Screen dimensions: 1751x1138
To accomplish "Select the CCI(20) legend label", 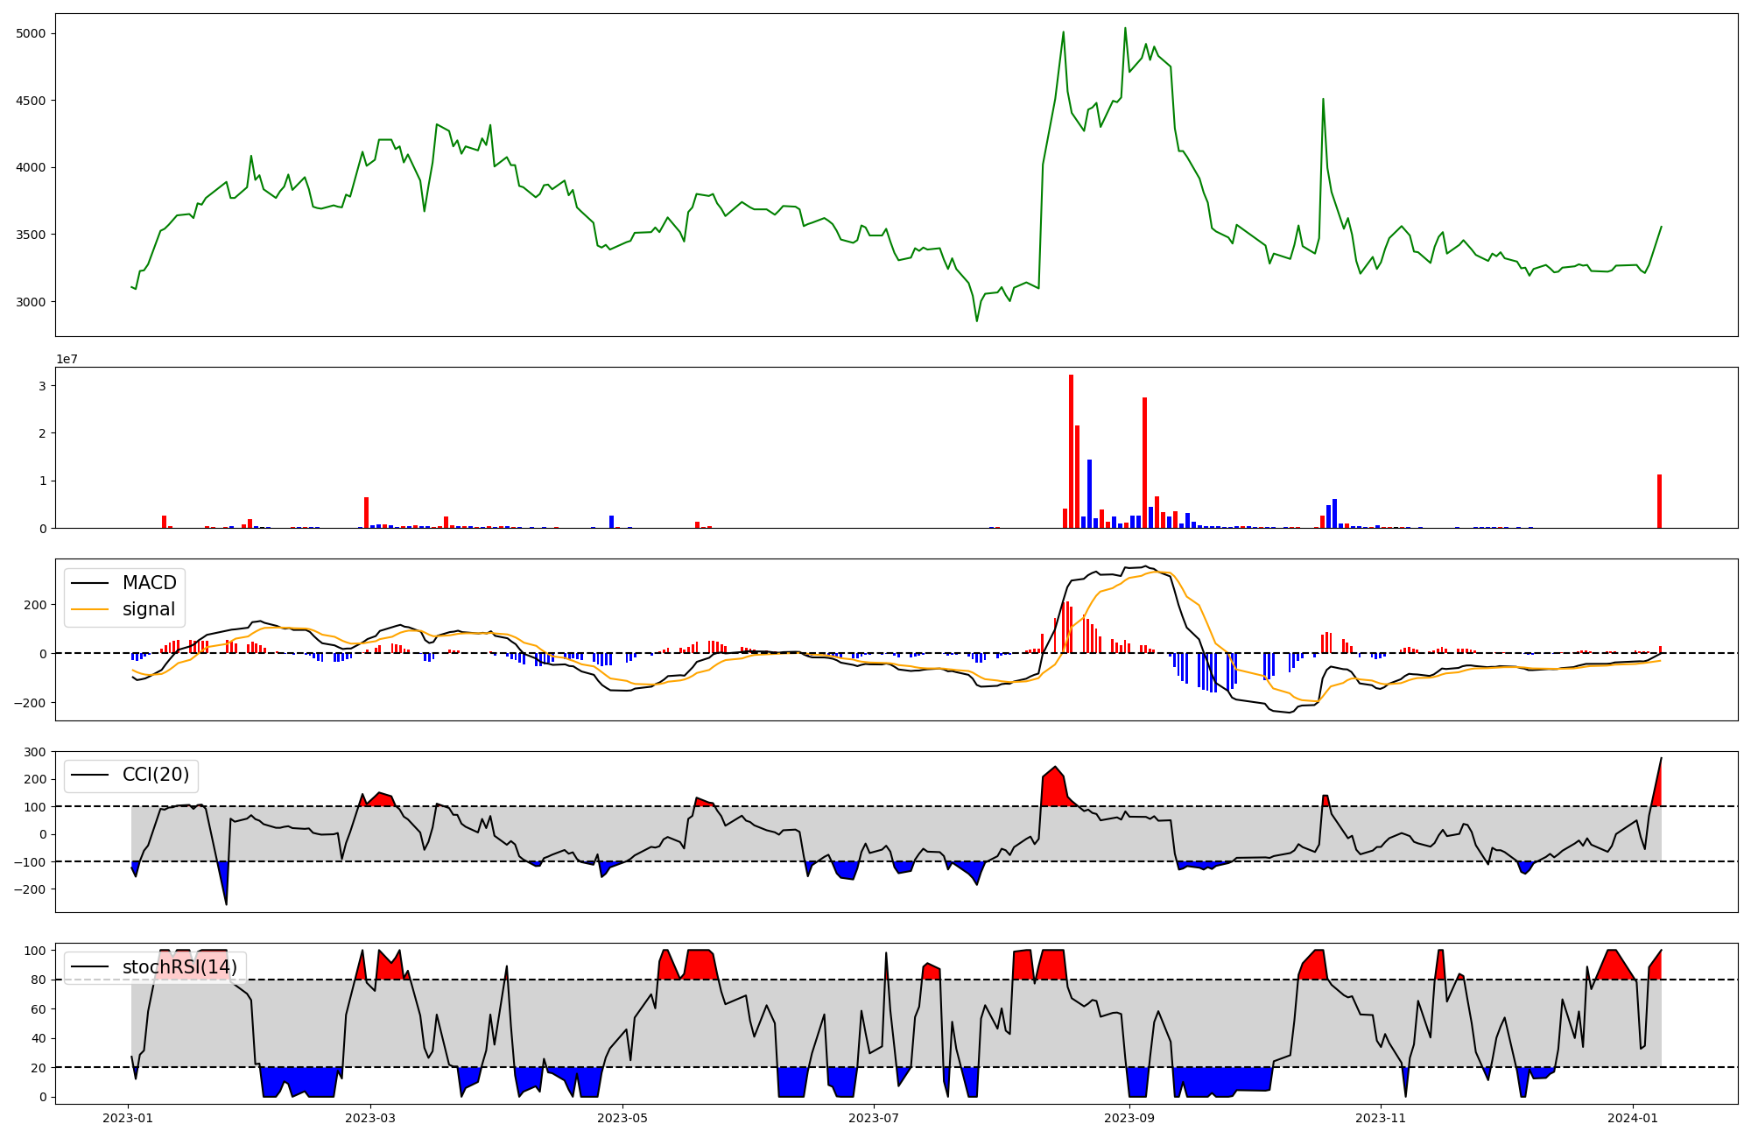I will [156, 776].
